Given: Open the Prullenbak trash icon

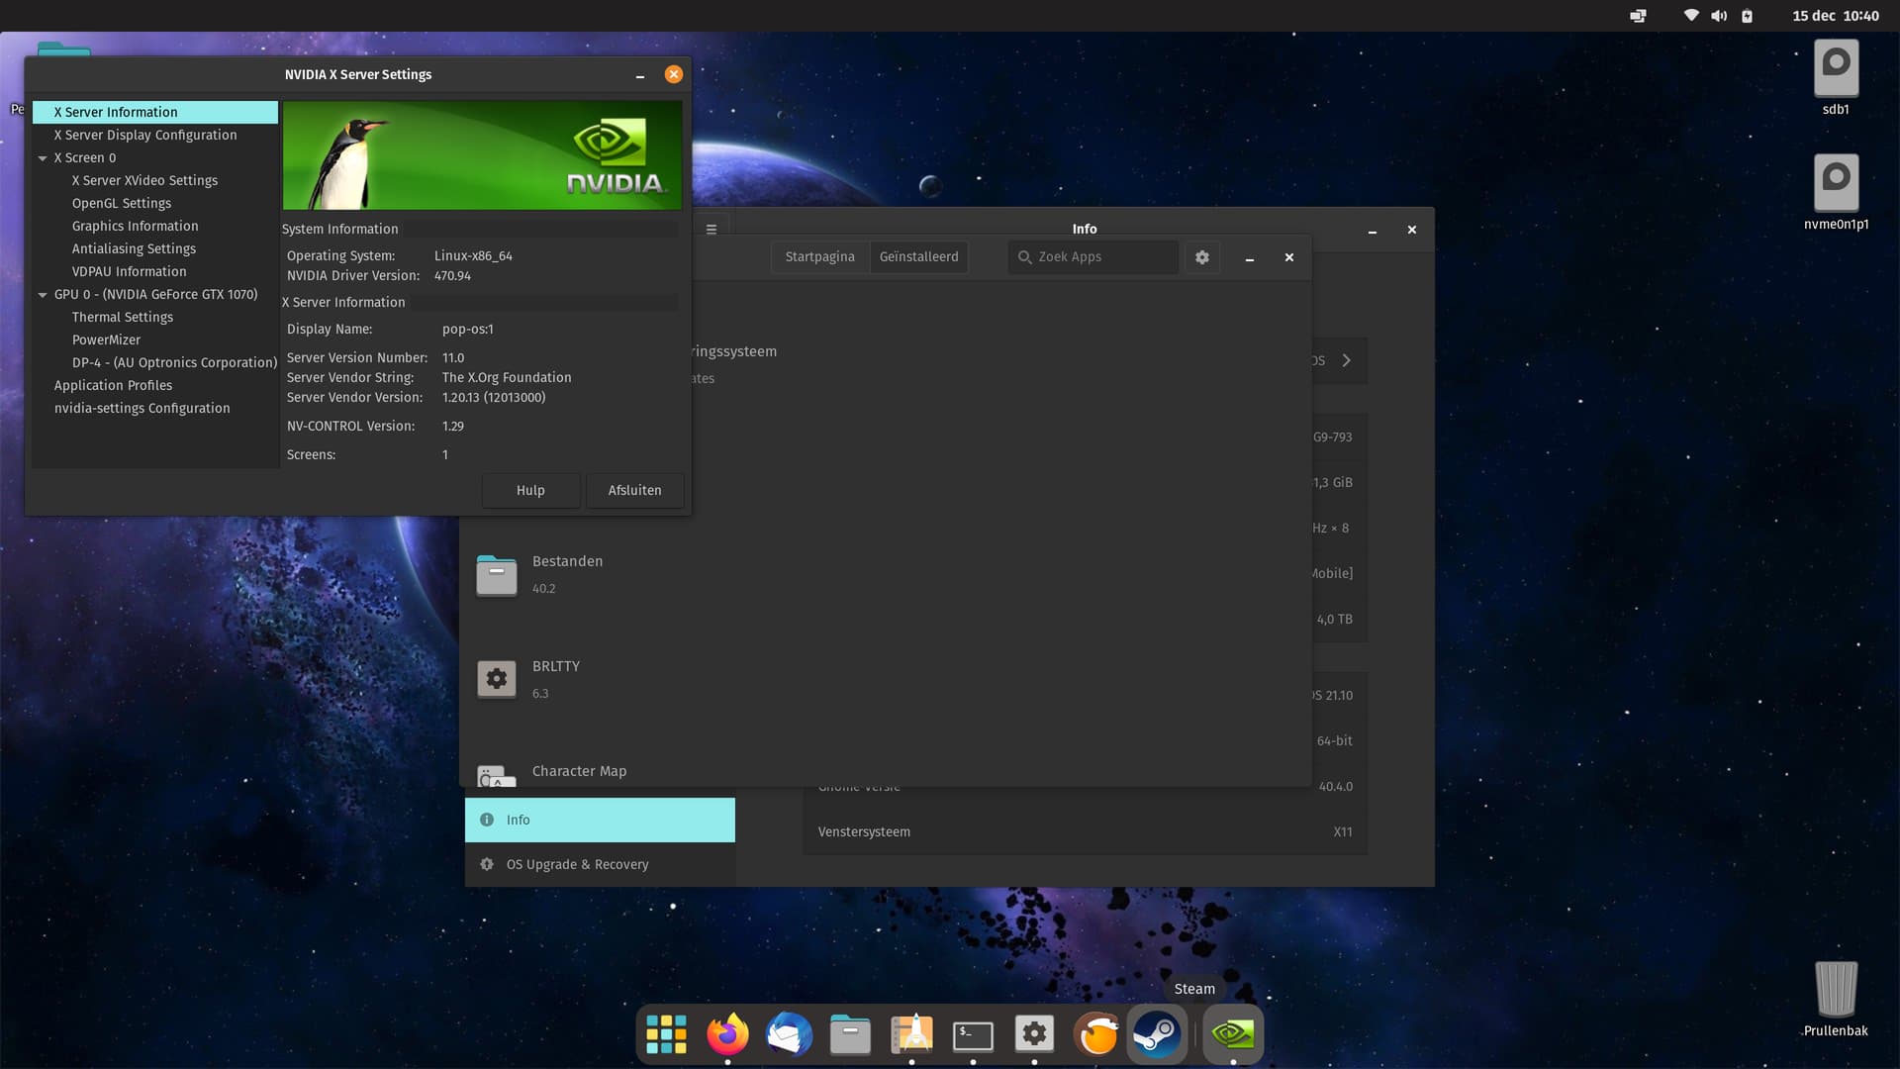Looking at the screenshot, I should click(1836, 999).
